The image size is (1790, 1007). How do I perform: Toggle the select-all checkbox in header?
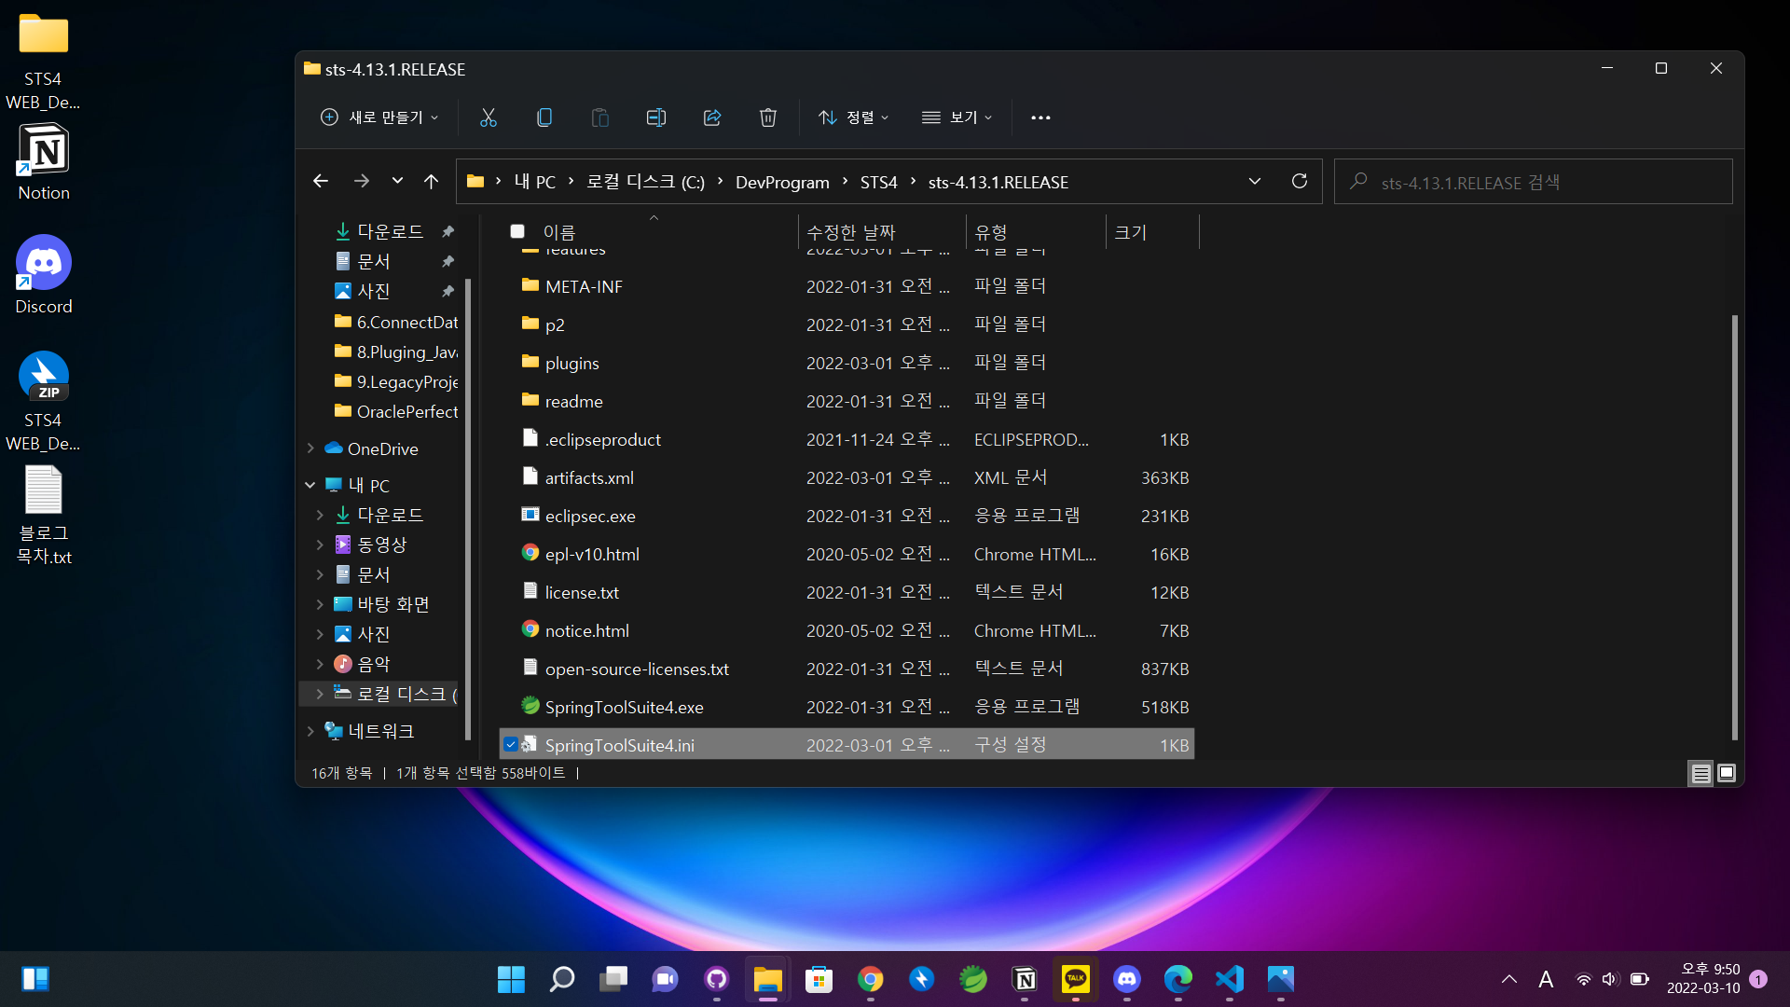(x=517, y=231)
